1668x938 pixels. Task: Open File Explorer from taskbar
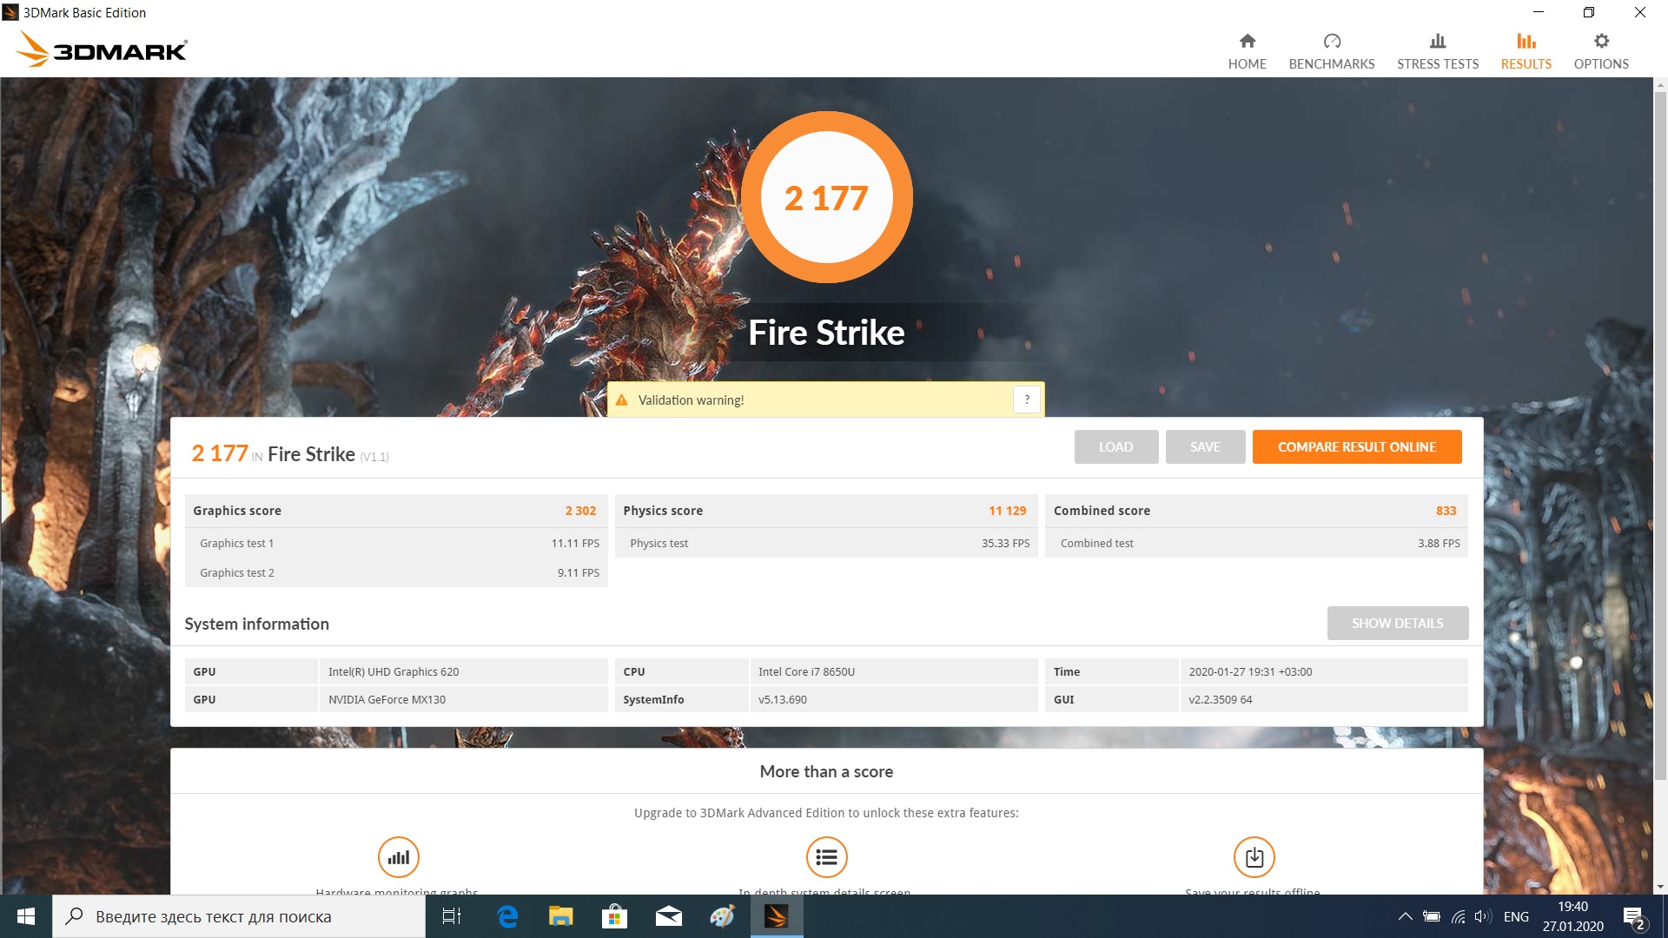(561, 916)
